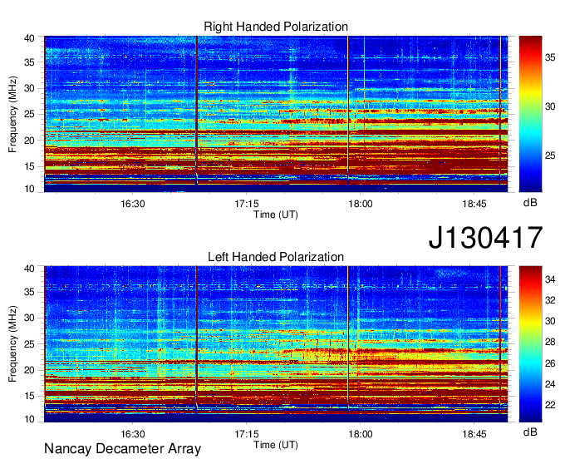Click the 10 MHz tick on Left Handed plot

[x=30, y=419]
